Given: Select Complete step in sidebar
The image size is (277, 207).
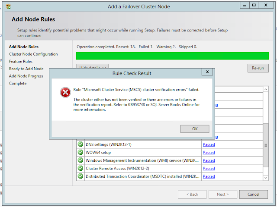Looking at the screenshot, I should [18, 83].
